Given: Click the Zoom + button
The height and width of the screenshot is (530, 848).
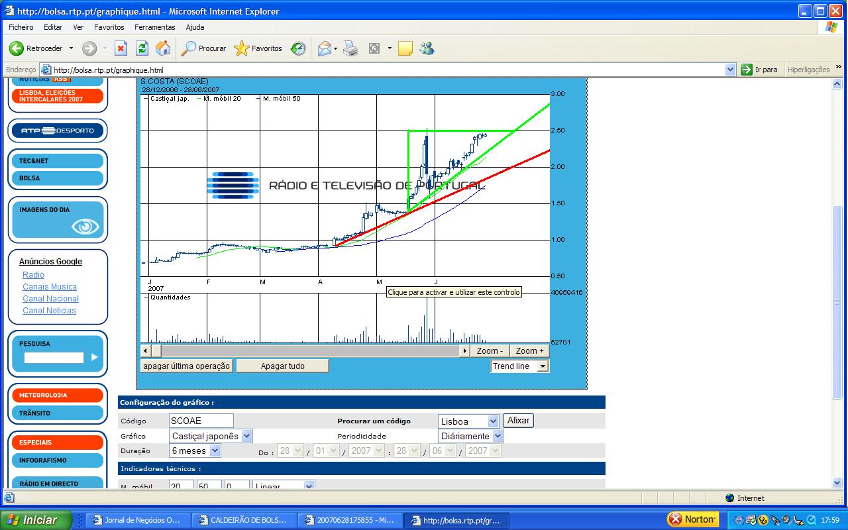Looking at the screenshot, I should [530, 351].
